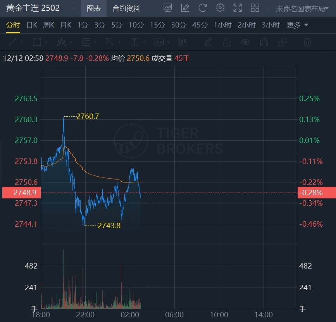Click the 02:00 time axis marker
This screenshot has height=322, width=336.
click(130, 314)
